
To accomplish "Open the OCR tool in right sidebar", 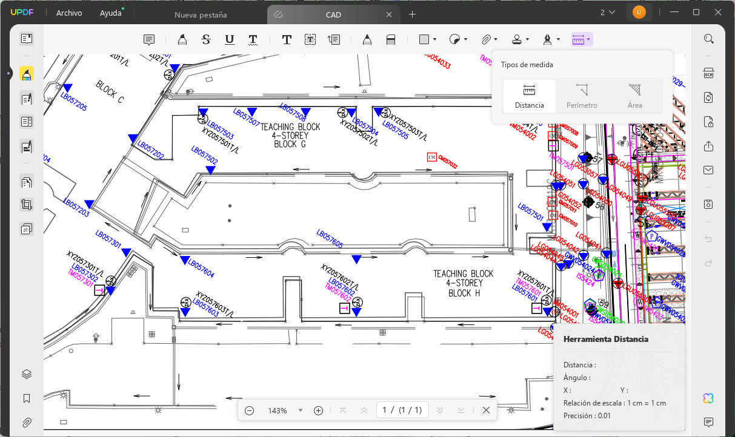I will point(708,73).
